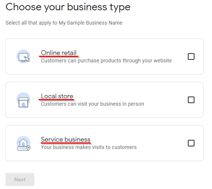Screen dimensions: 212x189
Task: Tick the Online retail checkbox
Action: pos(191,57)
